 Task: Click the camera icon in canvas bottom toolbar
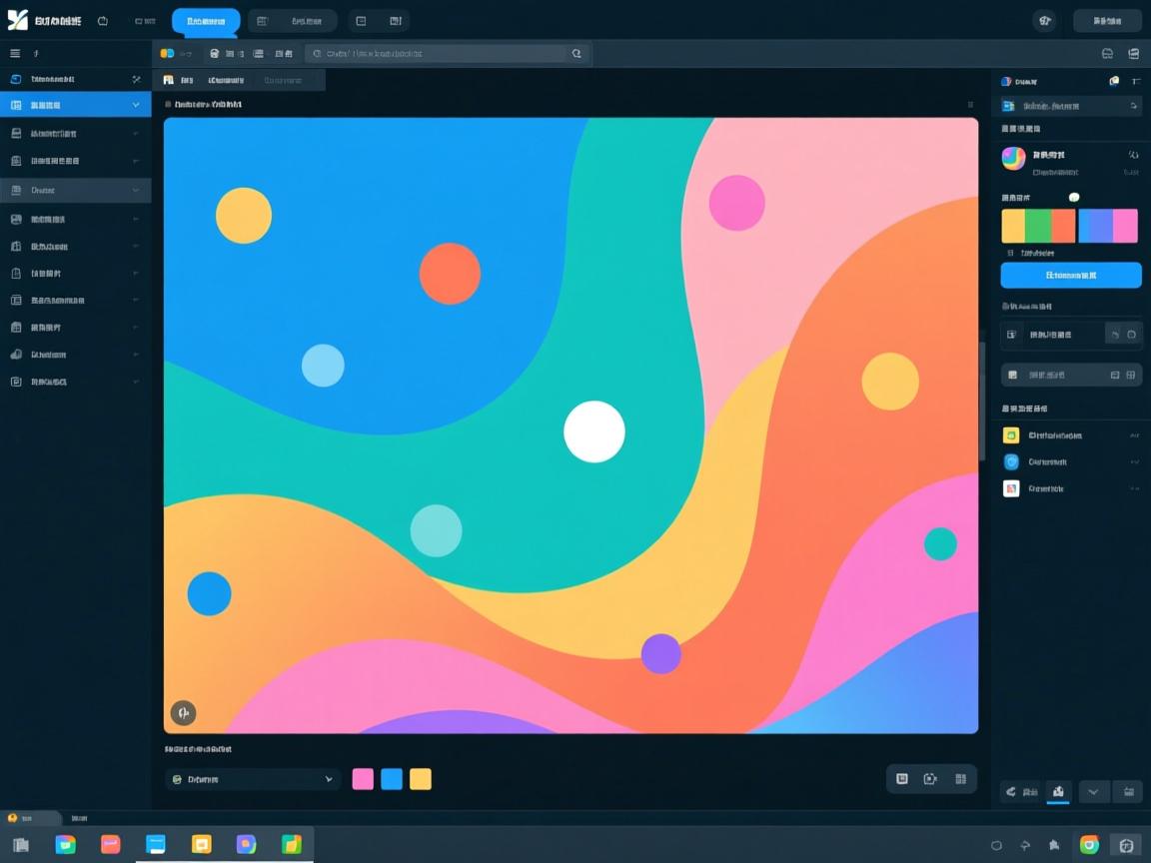pyautogui.click(x=930, y=779)
